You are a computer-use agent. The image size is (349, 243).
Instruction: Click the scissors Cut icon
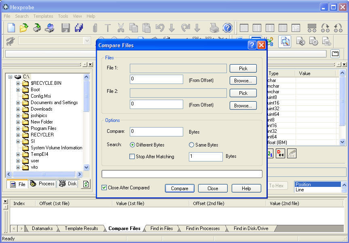point(121,28)
